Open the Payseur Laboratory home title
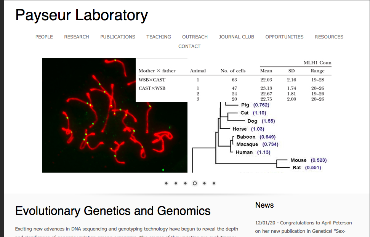370x237 pixels. click(x=82, y=16)
